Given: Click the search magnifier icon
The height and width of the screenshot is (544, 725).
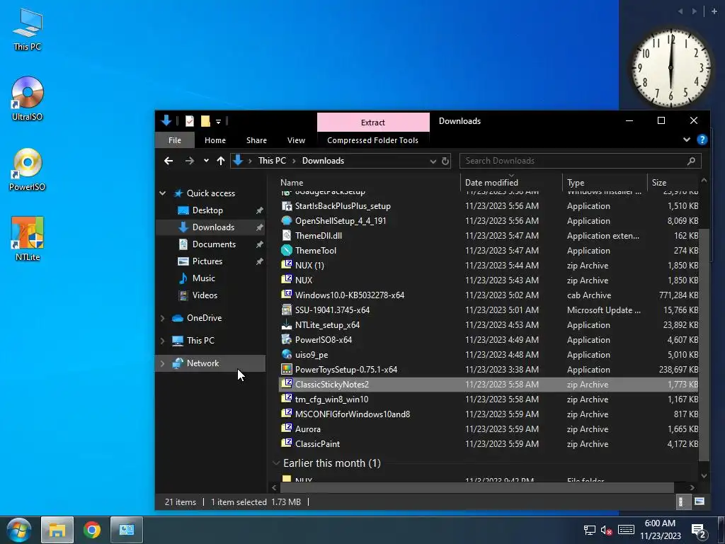Looking at the screenshot, I should [691, 161].
